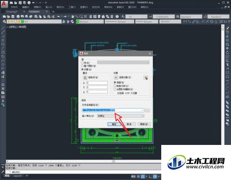This screenshot has height=180, width=231.
Task: Select the Circle tool in the draw toolbar
Action: pyautogui.click(x=3, y=52)
